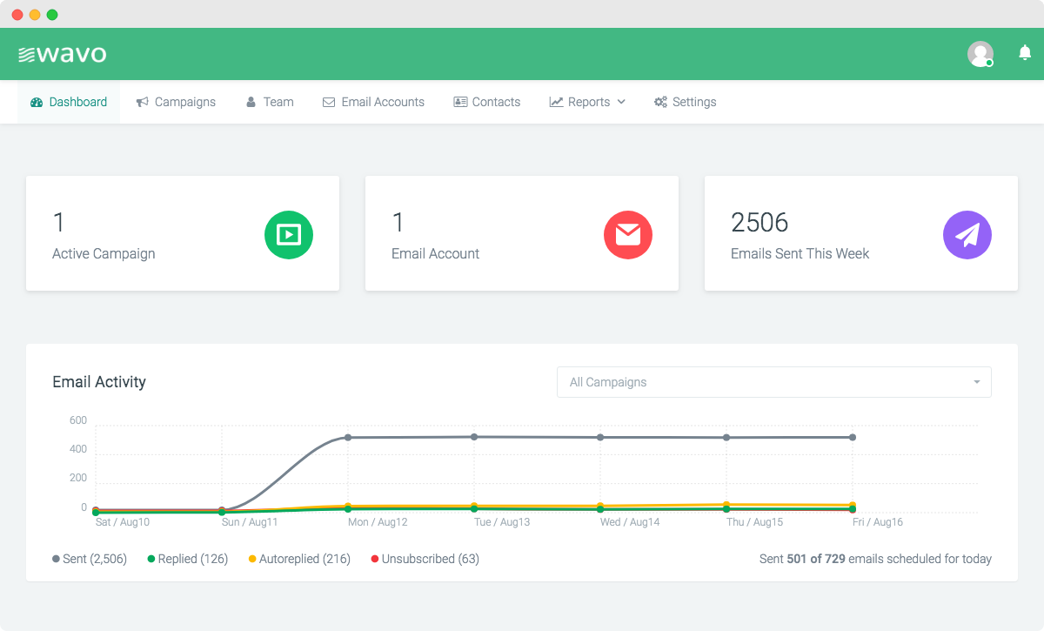Screen dimensions: 1044x631
Task: Switch to the Email Accounts tab
Action: tap(373, 101)
